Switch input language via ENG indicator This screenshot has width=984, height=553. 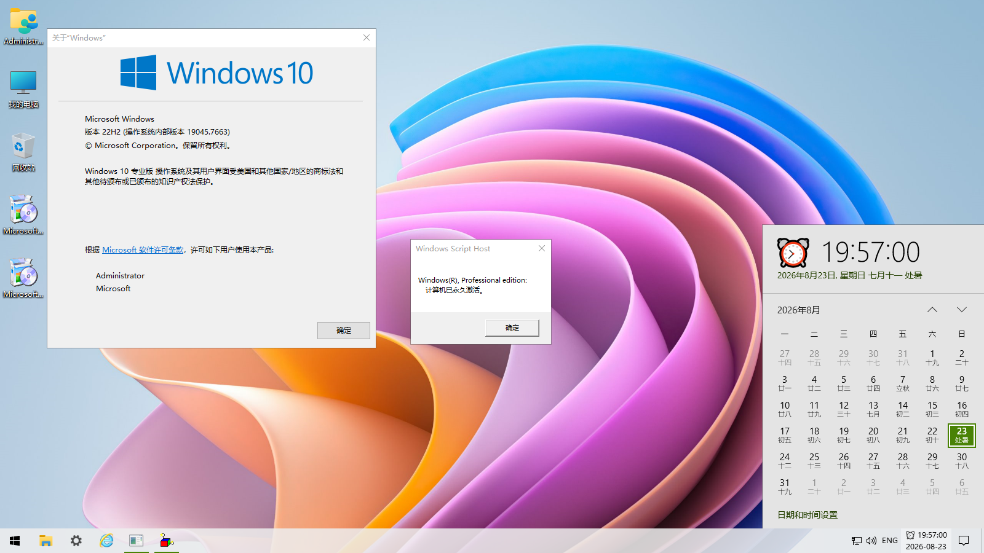(x=889, y=541)
